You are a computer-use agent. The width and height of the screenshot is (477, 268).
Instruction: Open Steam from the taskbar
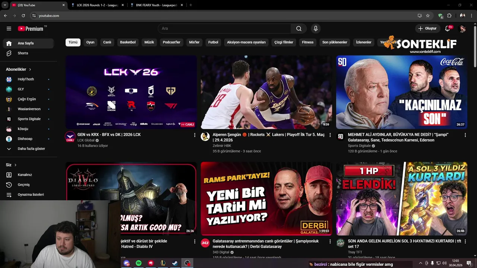[175, 263]
